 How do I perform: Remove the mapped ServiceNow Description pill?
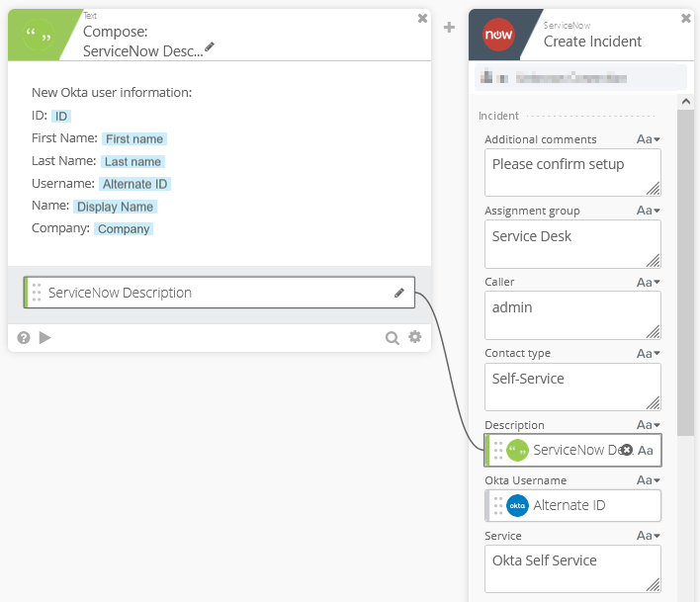point(627,451)
